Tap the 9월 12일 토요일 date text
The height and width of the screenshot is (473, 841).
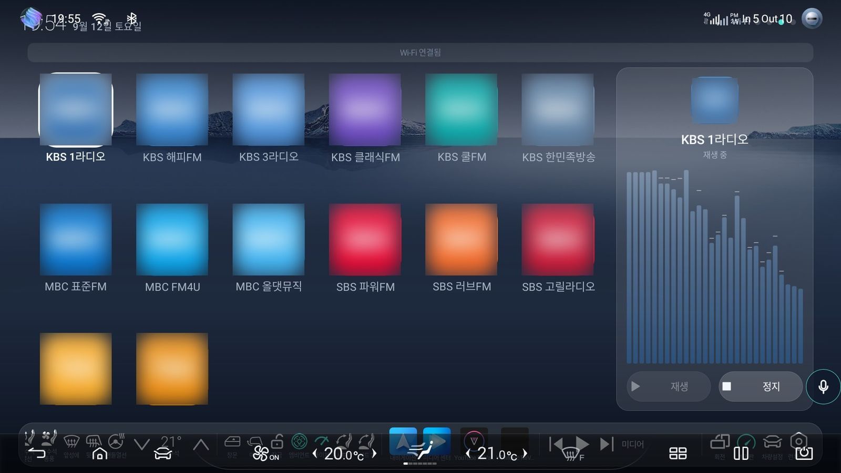(x=107, y=26)
